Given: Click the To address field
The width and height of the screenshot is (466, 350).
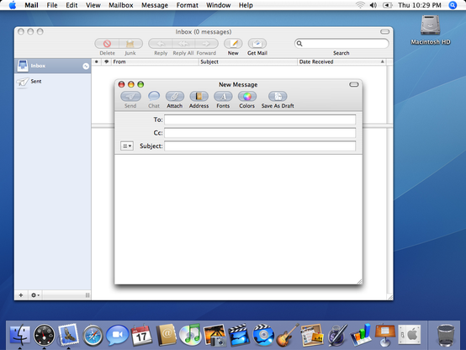Looking at the screenshot, I should pos(260,119).
